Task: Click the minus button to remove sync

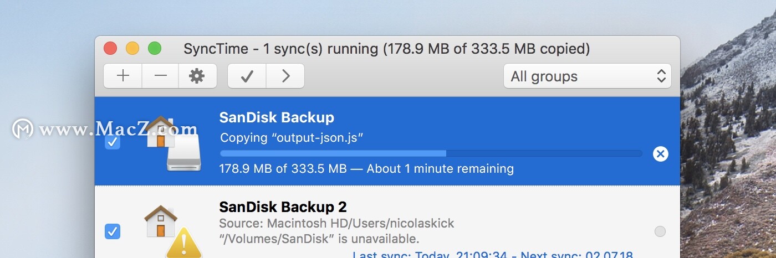Action: point(161,76)
